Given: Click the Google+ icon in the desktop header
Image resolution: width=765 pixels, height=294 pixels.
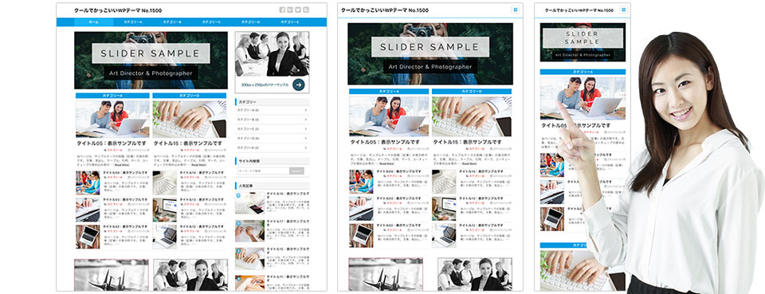Looking at the screenshot, I should click(x=290, y=10).
